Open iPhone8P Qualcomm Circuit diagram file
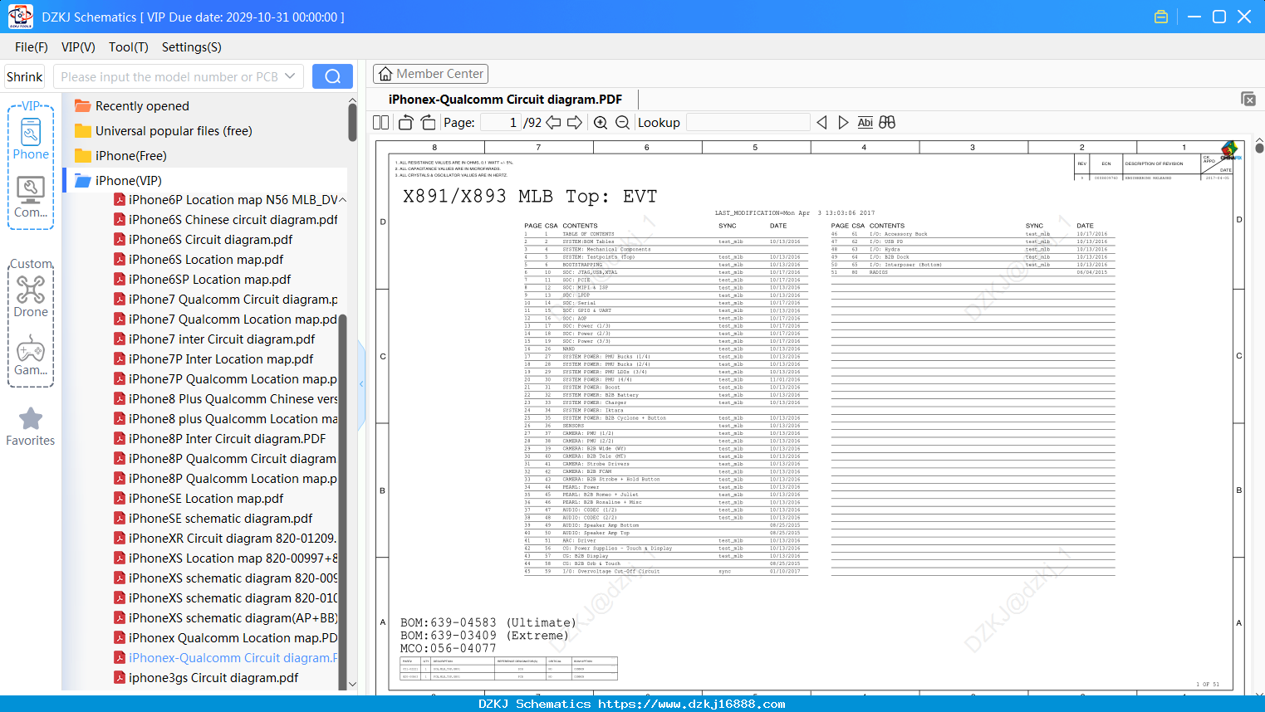This screenshot has height=712, width=1265. [226, 459]
